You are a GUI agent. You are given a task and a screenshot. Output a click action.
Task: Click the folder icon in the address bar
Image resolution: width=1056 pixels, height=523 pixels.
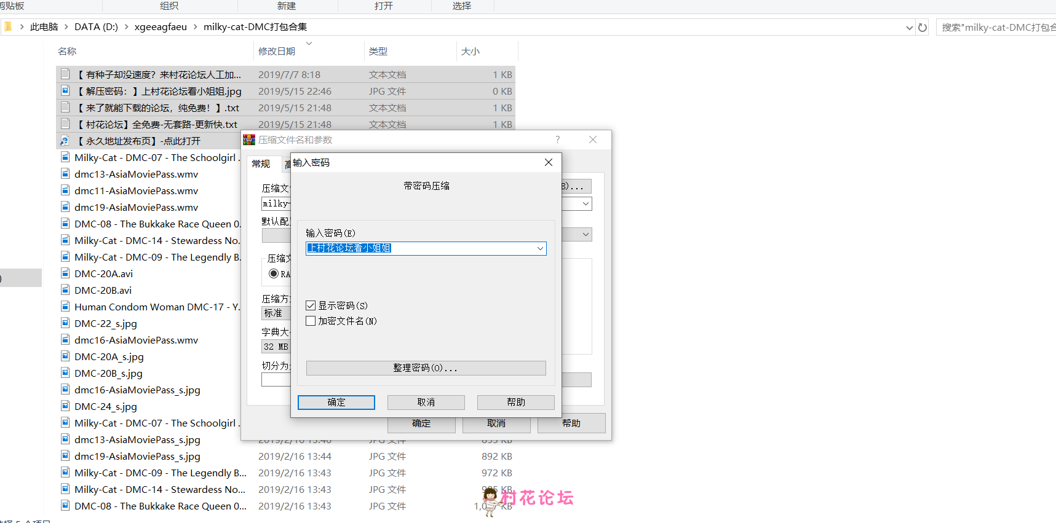click(x=7, y=26)
